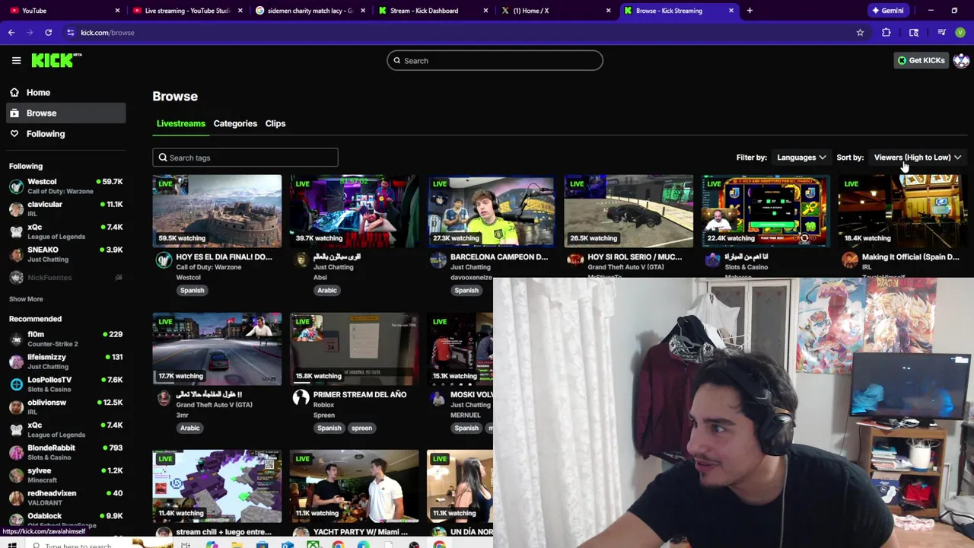Go to Home in the sidebar
This screenshot has width=974, height=548.
[x=65, y=93]
